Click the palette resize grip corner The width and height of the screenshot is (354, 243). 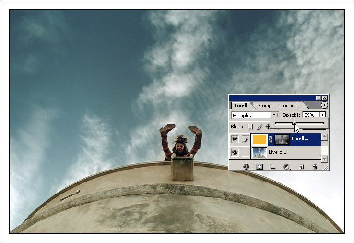pyautogui.click(x=325, y=167)
